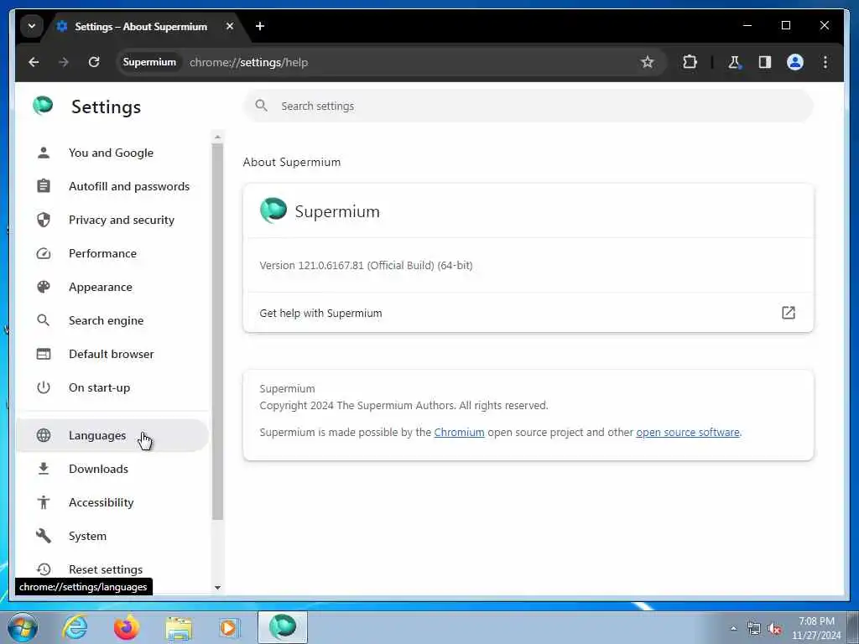The width and height of the screenshot is (859, 644).
Task: Open Accessibility settings
Action: click(x=112, y=503)
